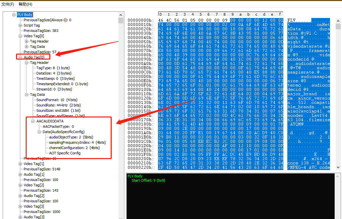
Task: Select channelConfiguration: 2 (4bits) row
Action: [x=74, y=148]
